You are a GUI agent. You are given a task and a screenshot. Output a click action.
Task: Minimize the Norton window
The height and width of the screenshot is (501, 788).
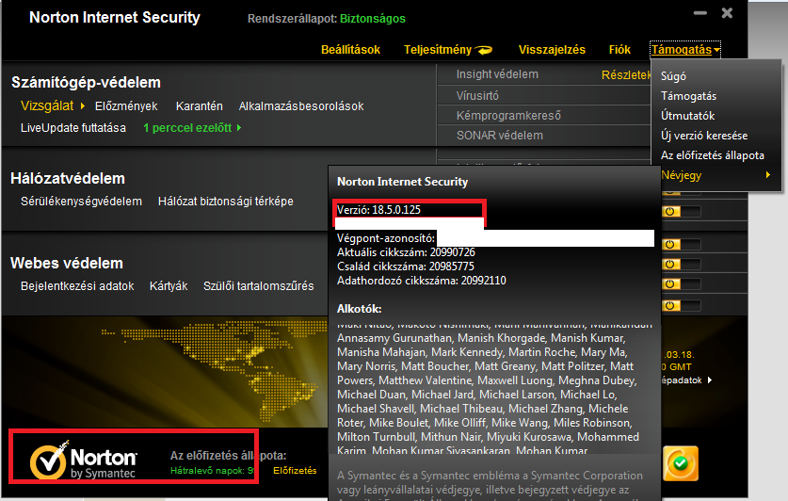pos(700,13)
